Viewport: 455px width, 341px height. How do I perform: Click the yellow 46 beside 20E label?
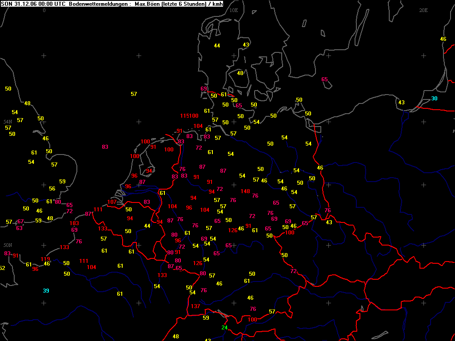click(x=443, y=39)
